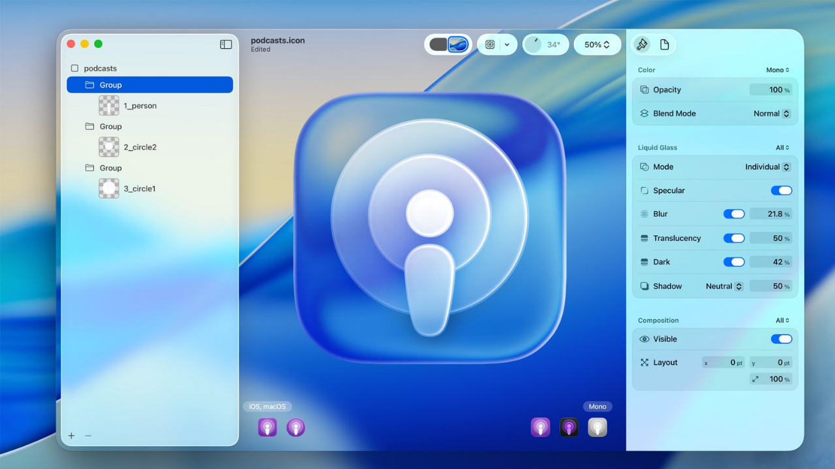The image size is (835, 469).
Task: Click the Opacity value field showing 100%
Action: [771, 90]
